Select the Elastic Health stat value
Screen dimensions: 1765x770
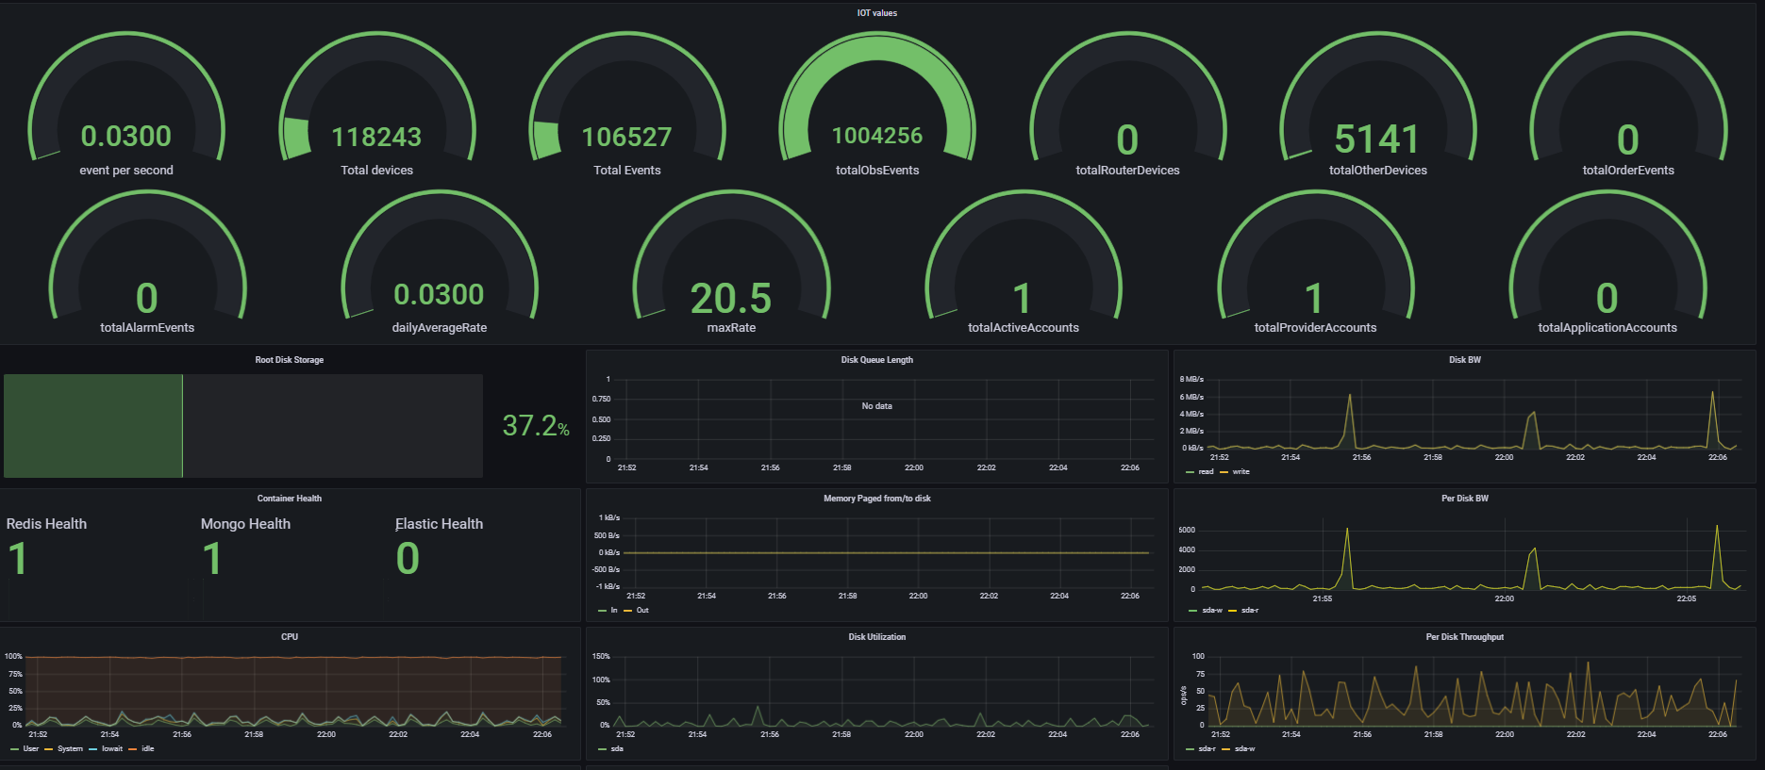click(x=408, y=559)
